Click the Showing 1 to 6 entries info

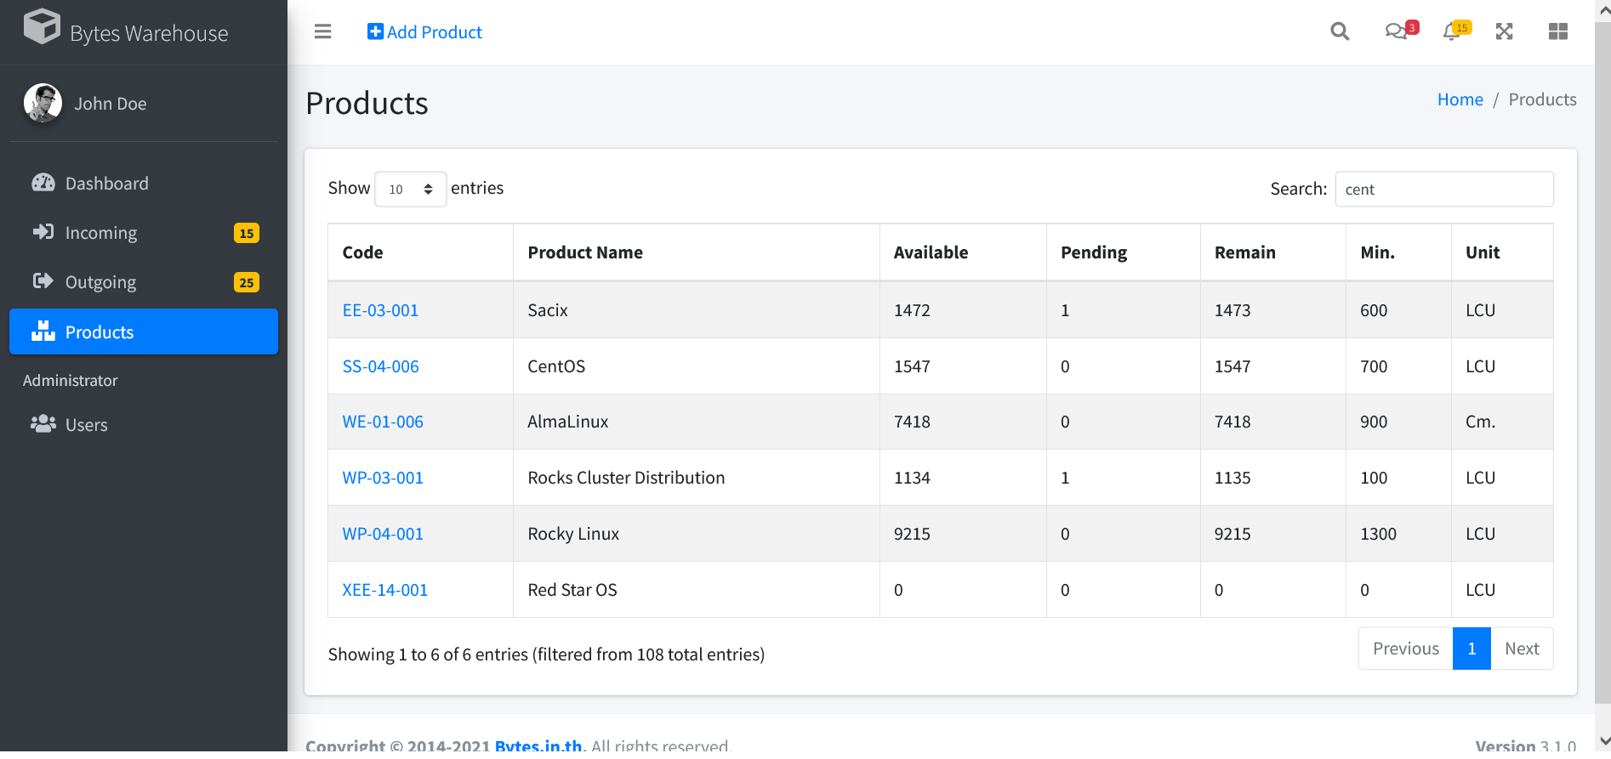546,654
